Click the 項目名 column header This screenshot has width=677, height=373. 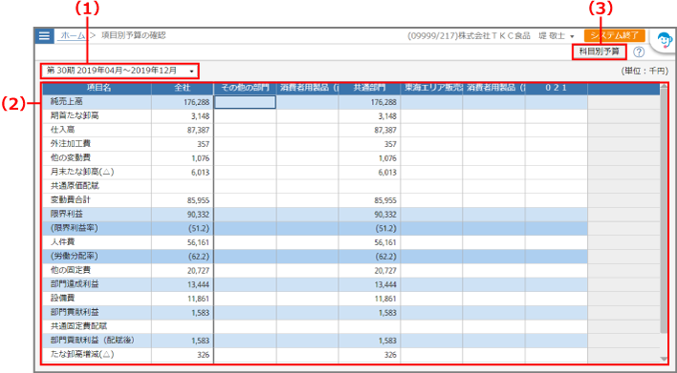pos(98,88)
